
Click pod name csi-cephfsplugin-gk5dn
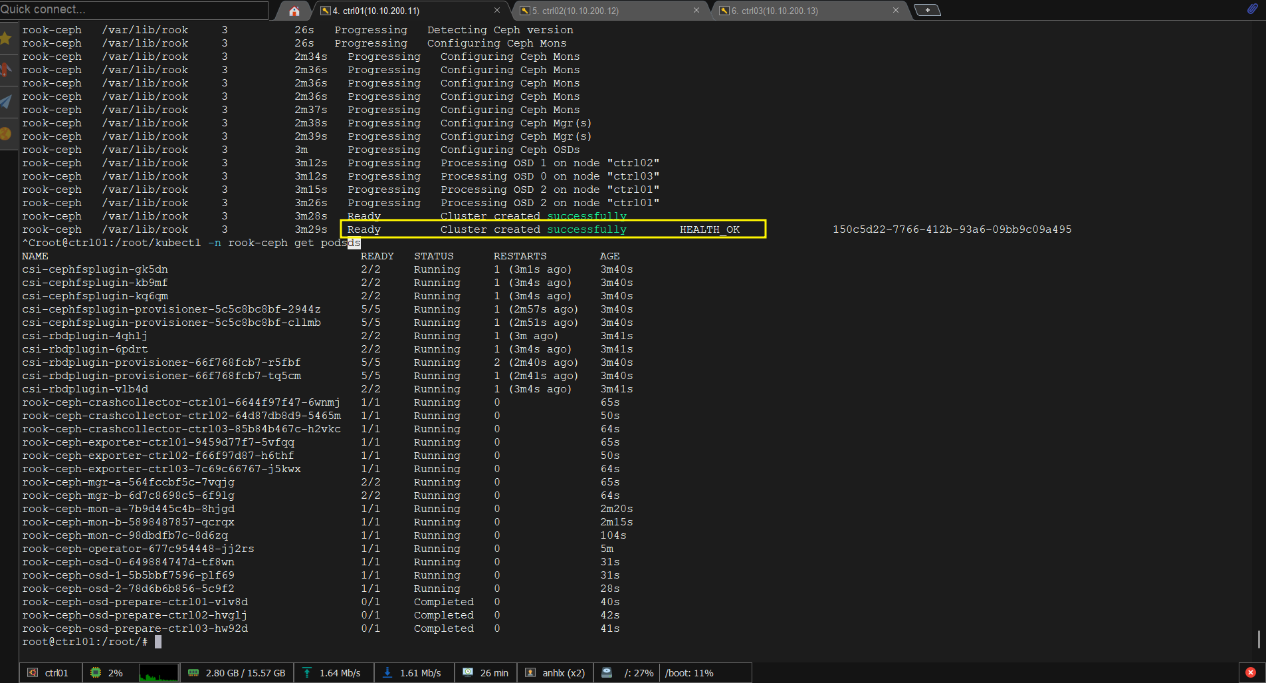pos(95,269)
